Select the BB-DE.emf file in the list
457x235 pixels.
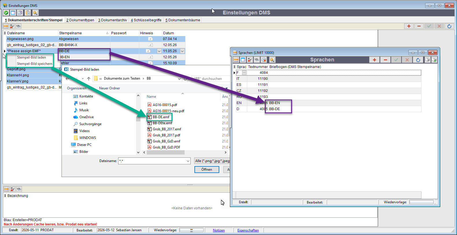(161, 117)
